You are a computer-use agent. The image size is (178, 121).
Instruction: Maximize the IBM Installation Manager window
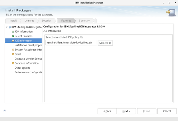pos(170,3)
